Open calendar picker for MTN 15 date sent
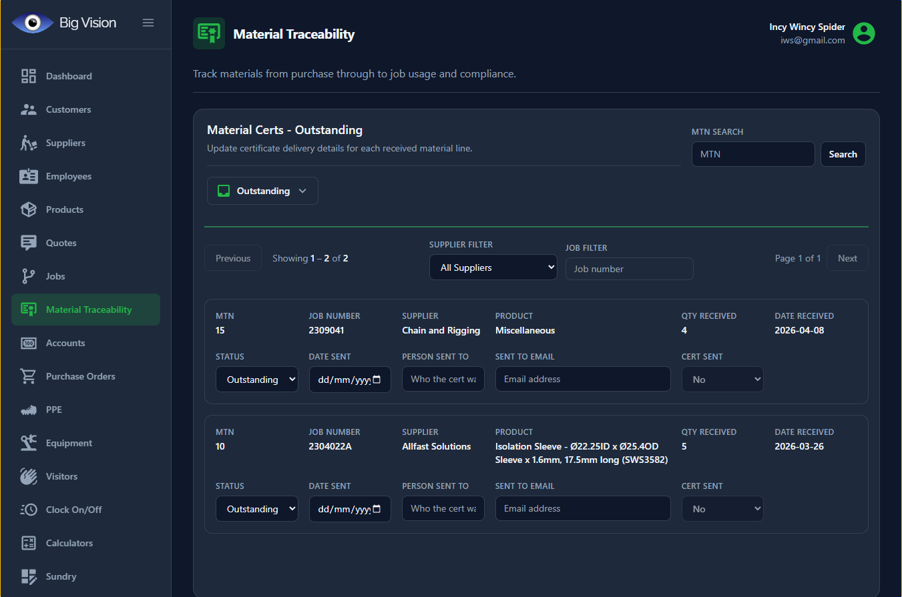Viewport: 902px width, 597px height. pyautogui.click(x=377, y=380)
